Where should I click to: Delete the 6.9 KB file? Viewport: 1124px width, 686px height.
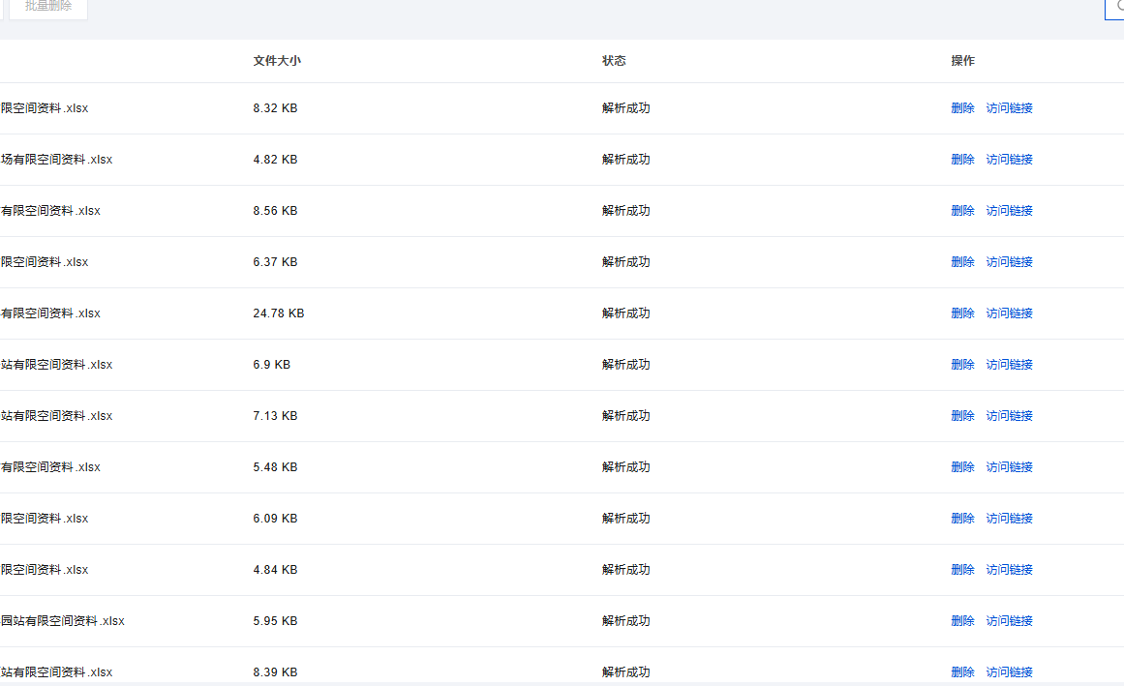[x=962, y=365]
